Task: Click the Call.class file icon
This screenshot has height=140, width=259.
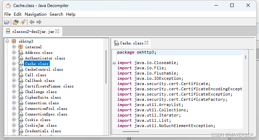Action: 21,75
